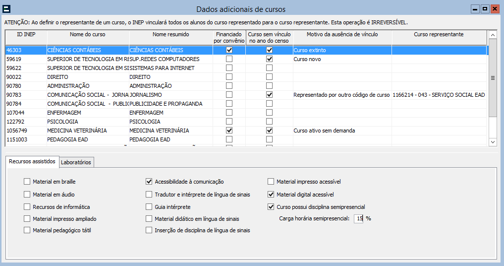Image resolution: width=504 pixels, height=266 pixels.
Task: Check Tradutor e intérprete de língua de sinais
Action: (149, 195)
